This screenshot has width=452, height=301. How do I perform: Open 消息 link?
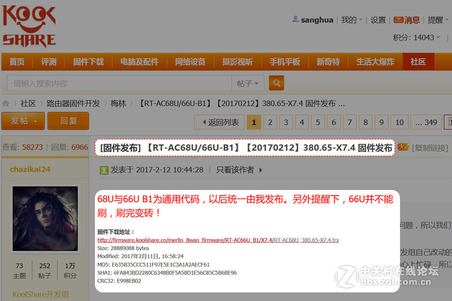click(412, 20)
